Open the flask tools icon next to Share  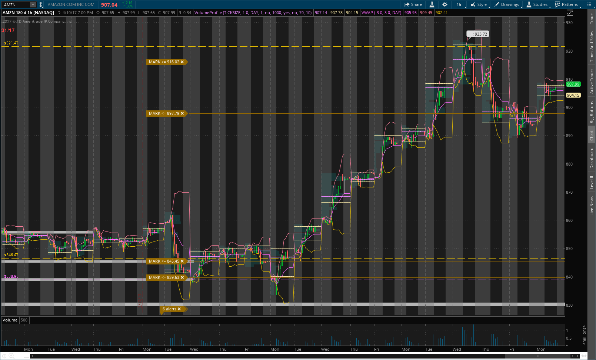(432, 4)
